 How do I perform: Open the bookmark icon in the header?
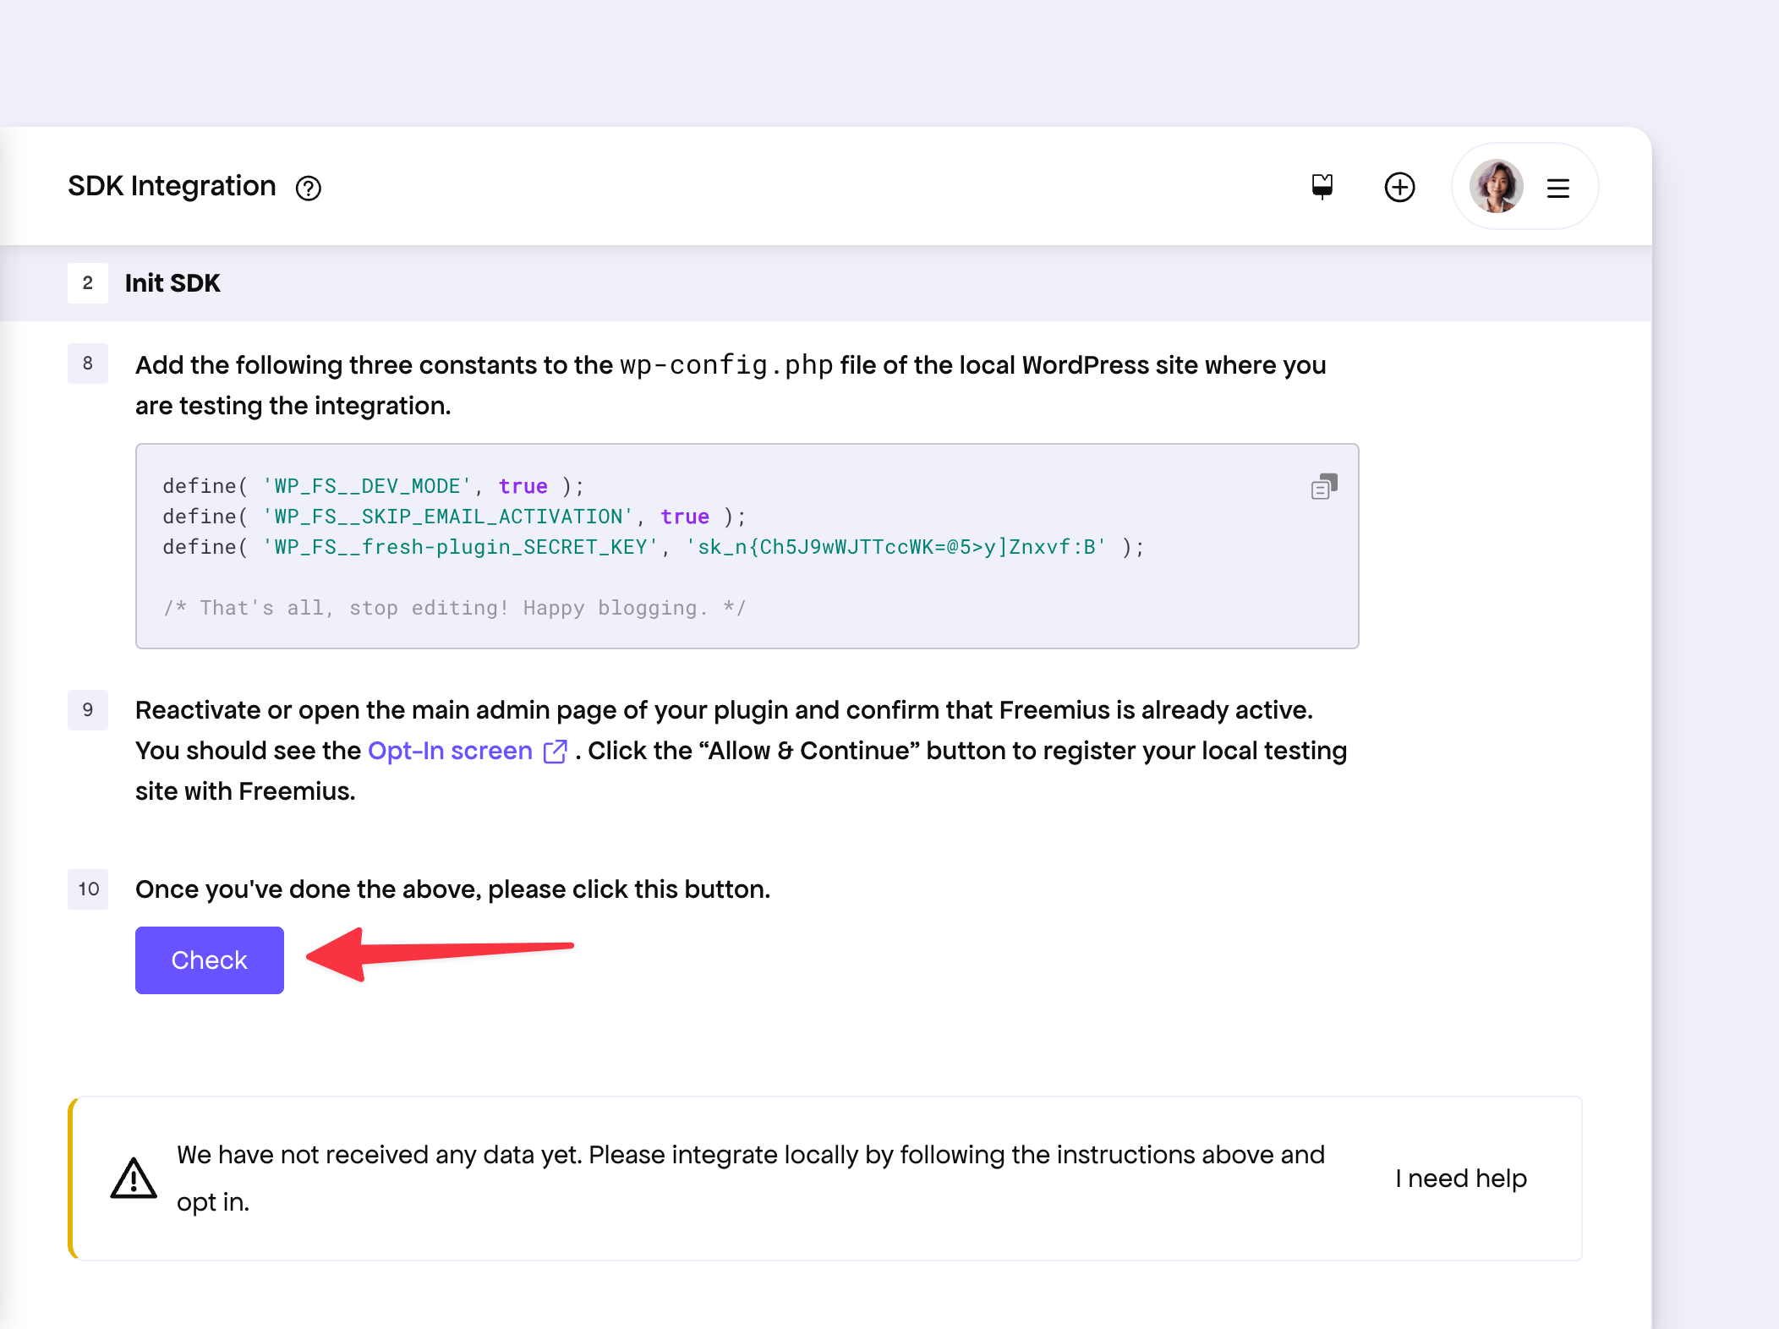click(x=1322, y=186)
